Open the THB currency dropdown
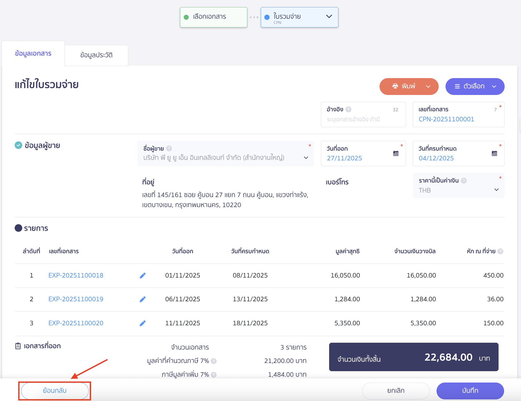The image size is (521, 401). coord(496,190)
